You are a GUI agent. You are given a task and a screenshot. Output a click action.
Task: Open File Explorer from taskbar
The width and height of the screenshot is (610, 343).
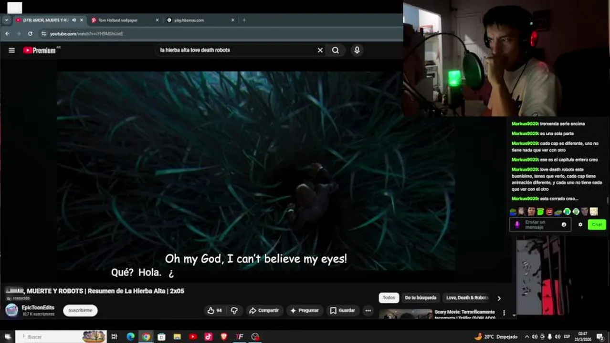click(177, 337)
